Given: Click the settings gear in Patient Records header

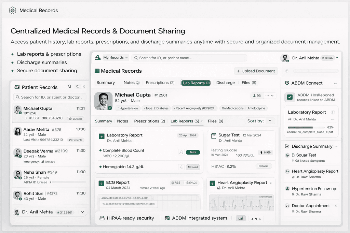Looking at the screenshot, I should 77,87.
